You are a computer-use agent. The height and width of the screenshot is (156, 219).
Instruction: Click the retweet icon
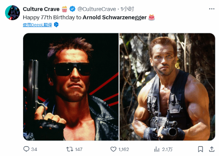[70, 149]
